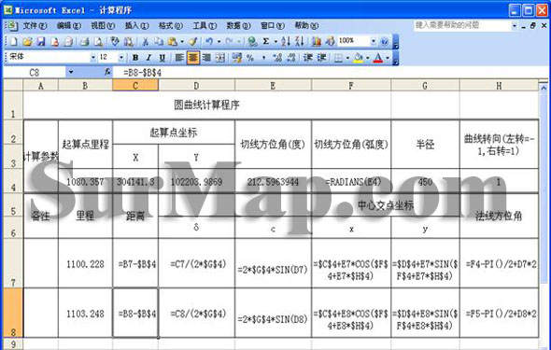Open the 插入 (Insert) menu
The width and height of the screenshot is (551, 350).
137,25
